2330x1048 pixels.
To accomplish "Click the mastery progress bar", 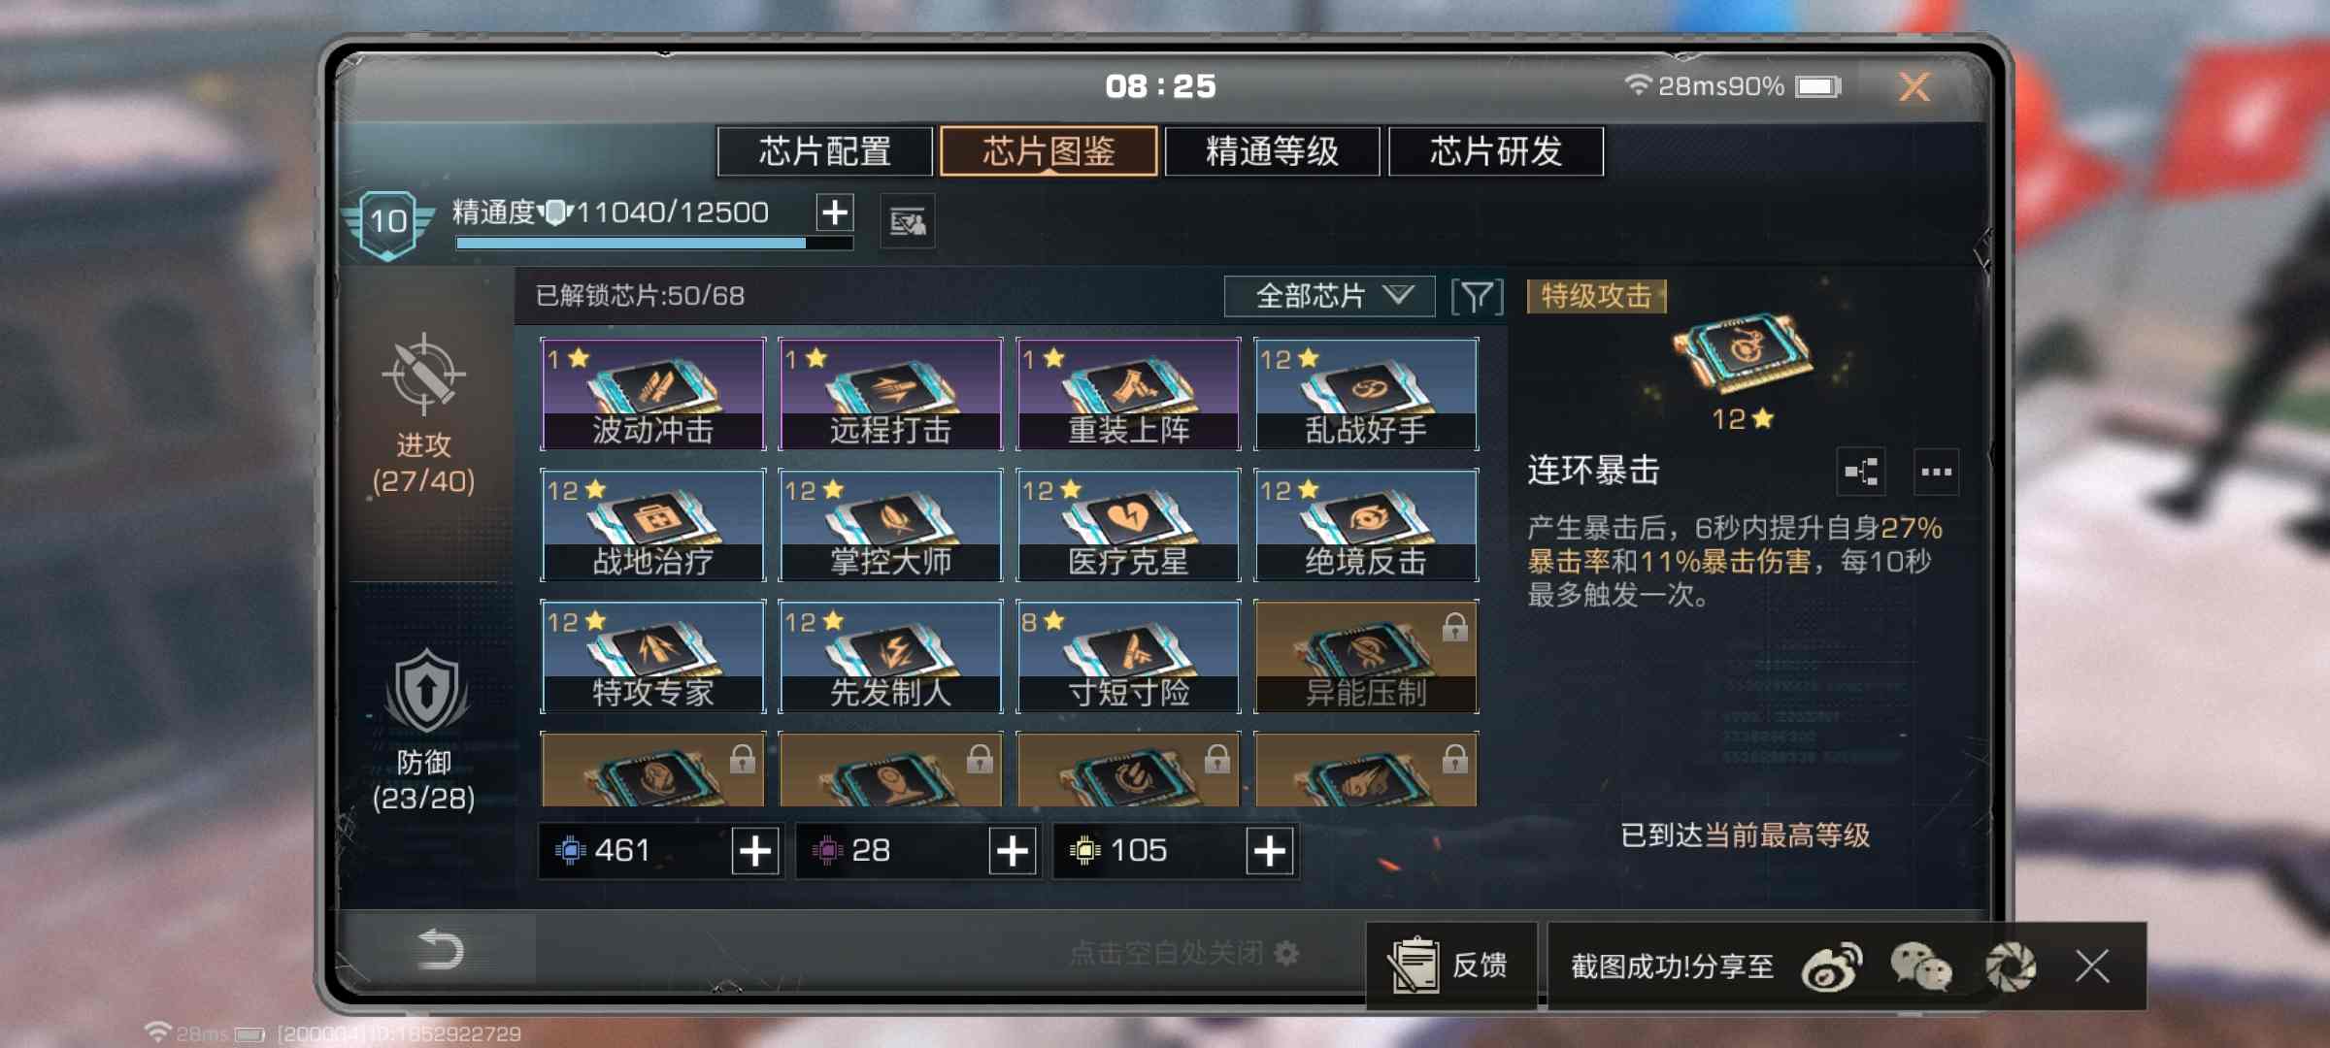I will click(654, 243).
